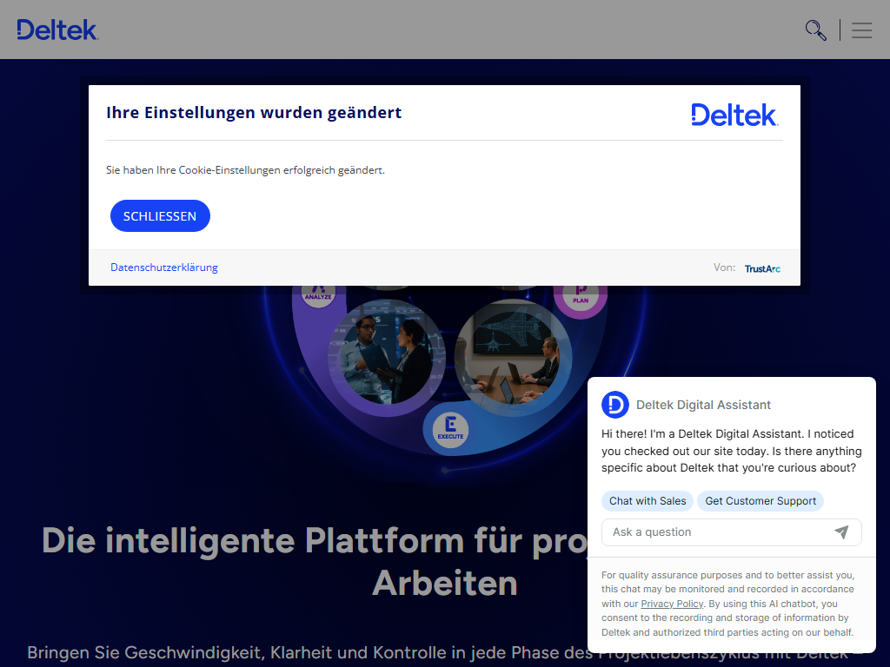Open the hamburger menu icon
This screenshot has width=890, height=667.
[861, 30]
